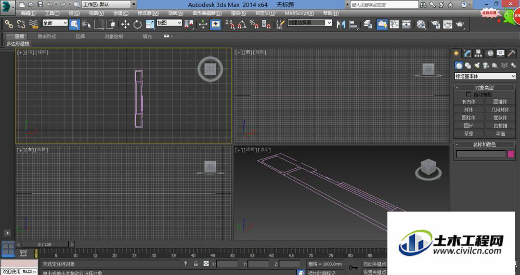Open the workspace dropdown 工作区: 默认
The height and width of the screenshot is (275, 520).
106,4
